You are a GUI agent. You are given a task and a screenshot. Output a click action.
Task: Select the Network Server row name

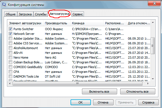coord(24,34)
